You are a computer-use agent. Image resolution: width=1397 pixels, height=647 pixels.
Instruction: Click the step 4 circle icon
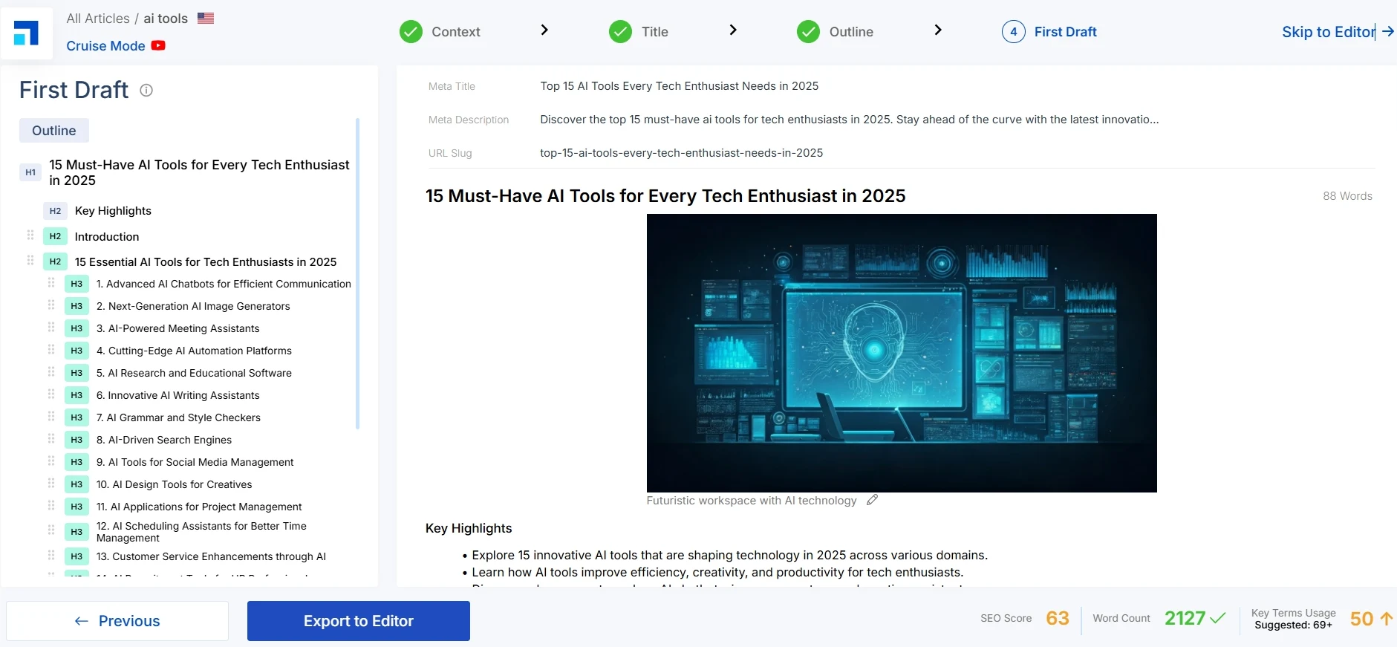(1014, 32)
